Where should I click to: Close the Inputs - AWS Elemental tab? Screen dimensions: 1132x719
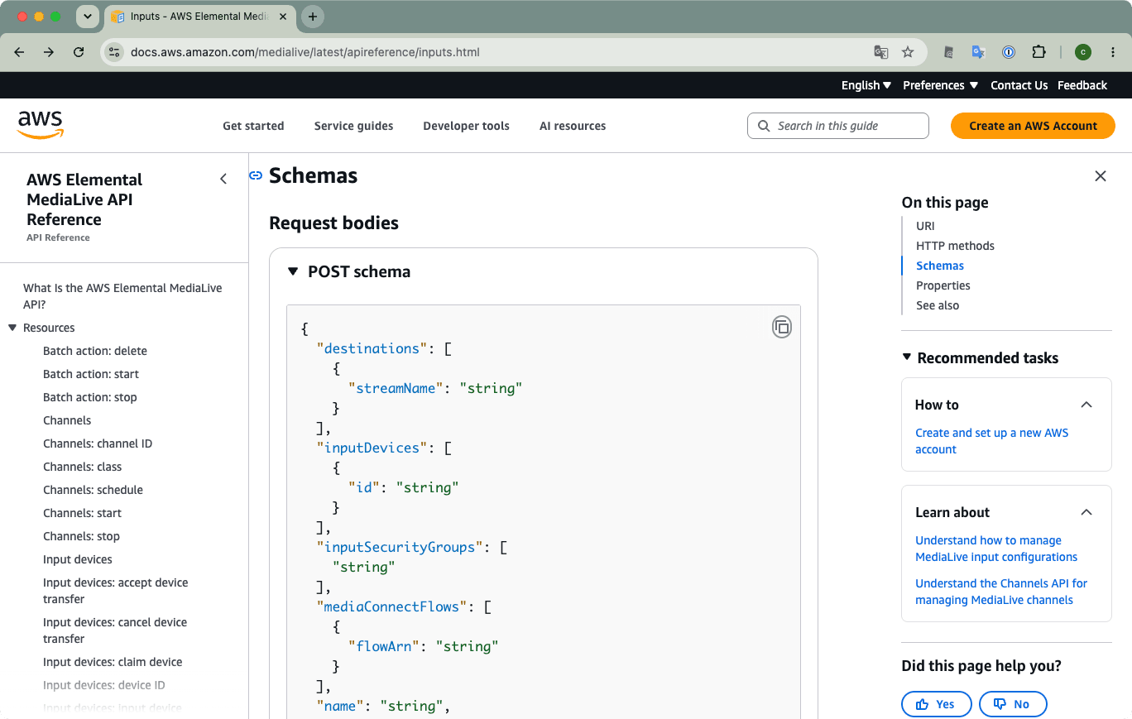point(283,17)
